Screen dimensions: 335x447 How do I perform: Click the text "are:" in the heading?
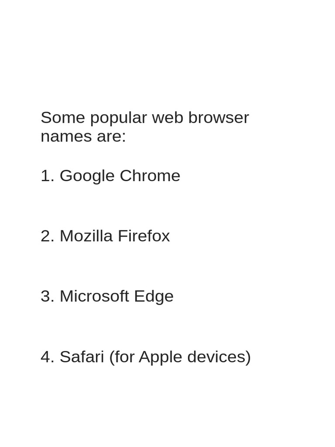coord(111,136)
